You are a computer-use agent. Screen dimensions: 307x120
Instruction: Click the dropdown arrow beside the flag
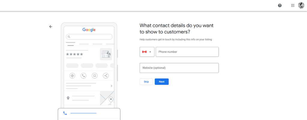coord(151,52)
